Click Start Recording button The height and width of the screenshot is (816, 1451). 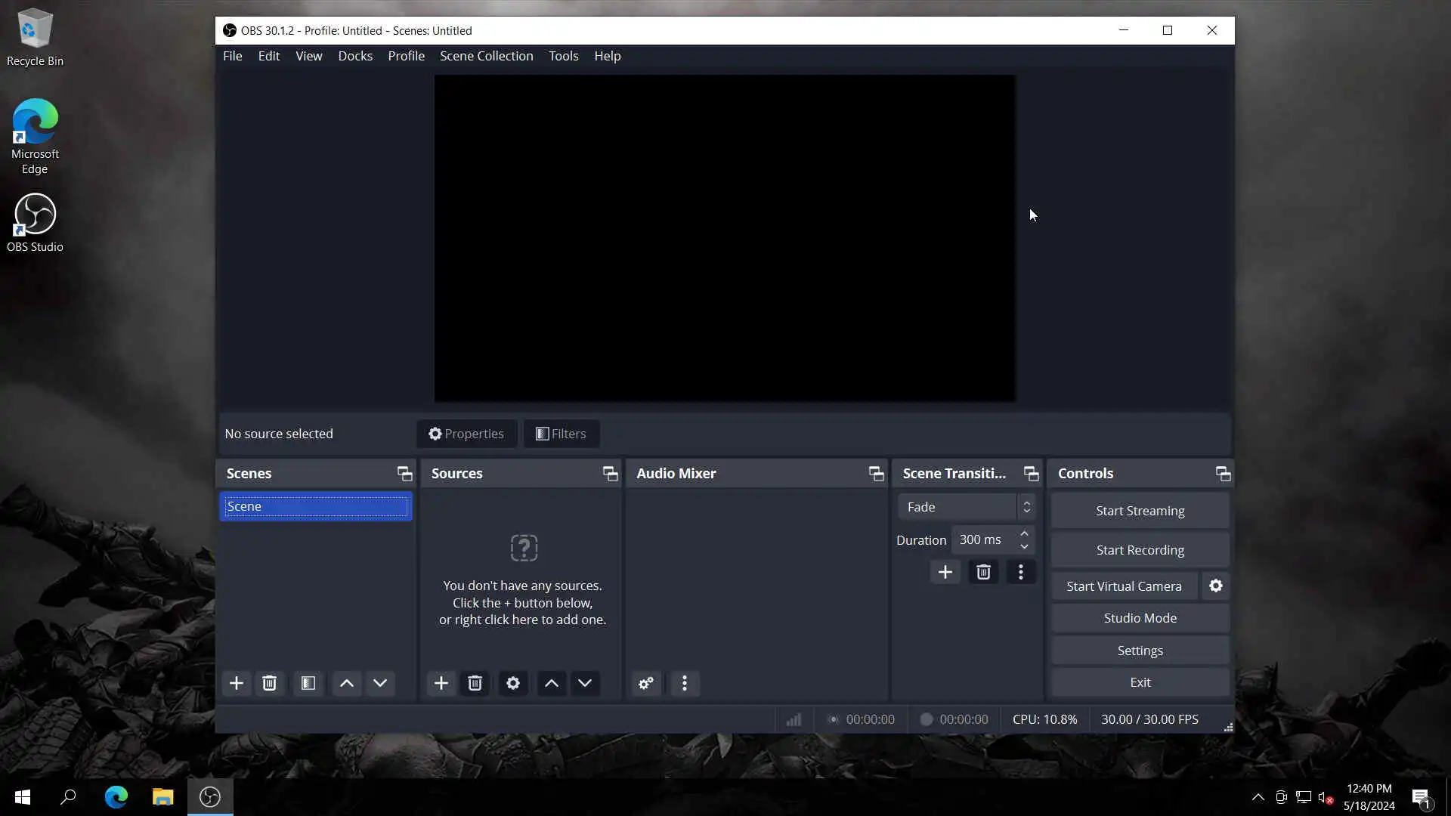click(x=1140, y=550)
